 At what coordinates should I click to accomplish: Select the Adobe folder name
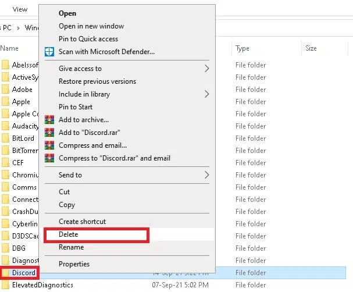coord(22,90)
